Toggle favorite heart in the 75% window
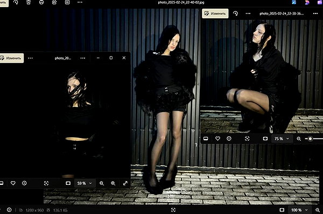This screenshot has height=214, width=323. (217, 139)
